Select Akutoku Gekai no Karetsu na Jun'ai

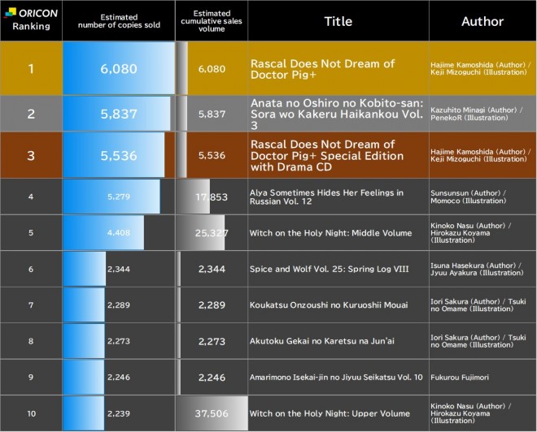322,341
